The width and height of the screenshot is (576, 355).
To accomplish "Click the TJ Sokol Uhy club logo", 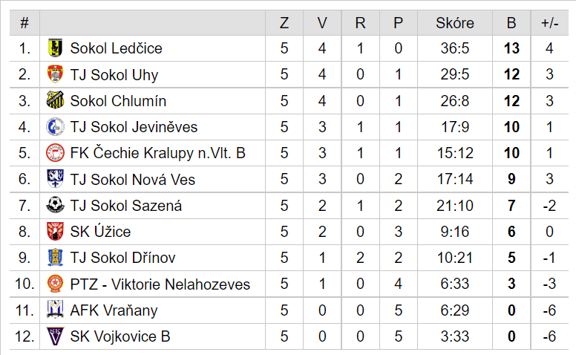I will coord(55,74).
